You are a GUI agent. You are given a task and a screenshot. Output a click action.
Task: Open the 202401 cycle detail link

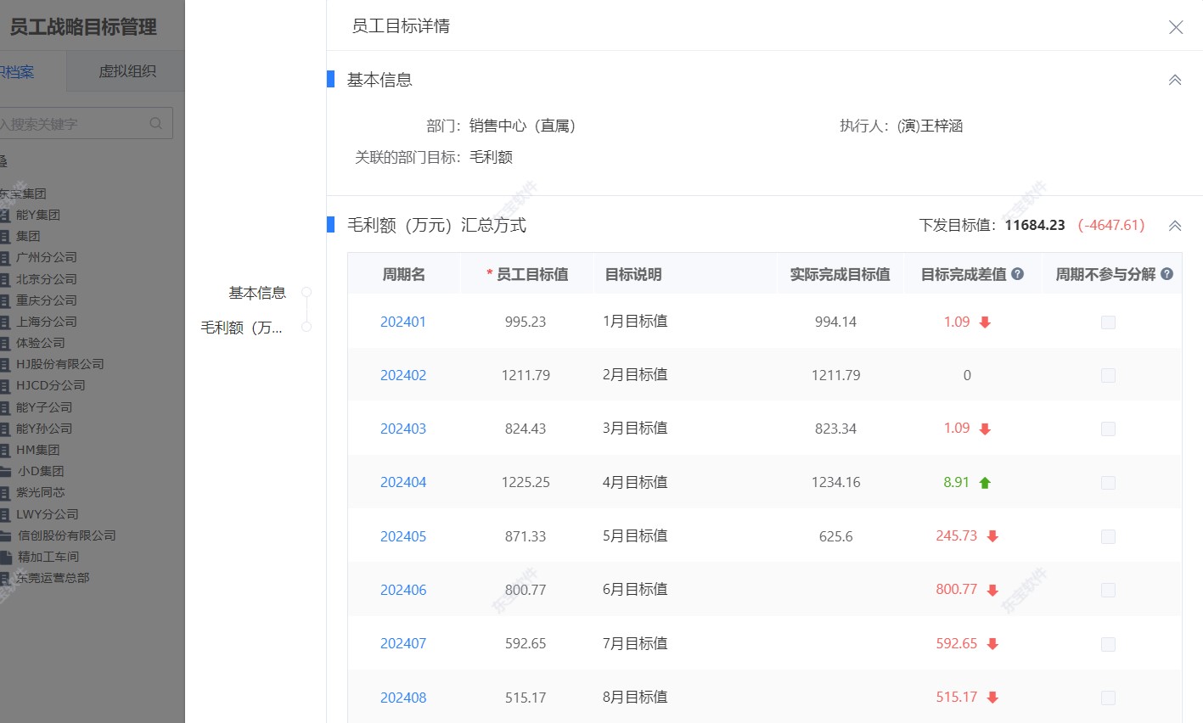coord(402,322)
